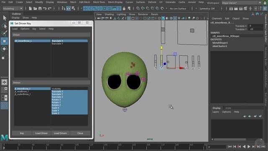This screenshot has height=151, width=268.
Task: Open the Symmetry Off dropdown
Action: tap(209, 8)
